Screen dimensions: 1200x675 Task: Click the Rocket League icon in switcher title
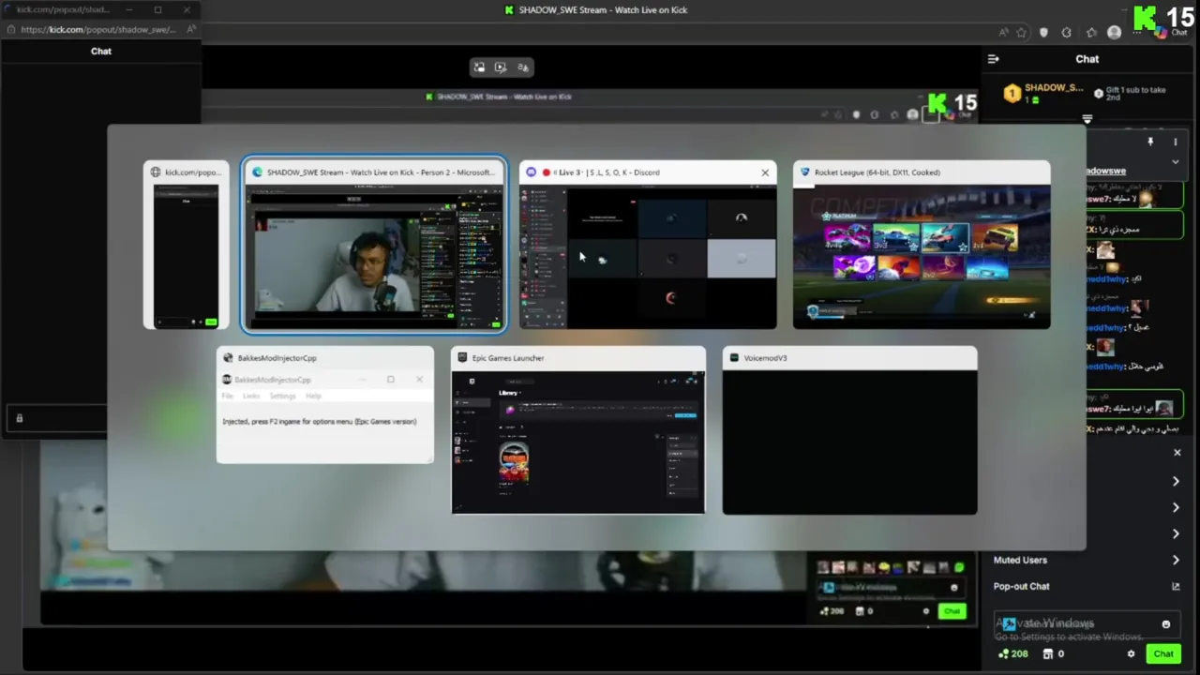[x=805, y=172]
